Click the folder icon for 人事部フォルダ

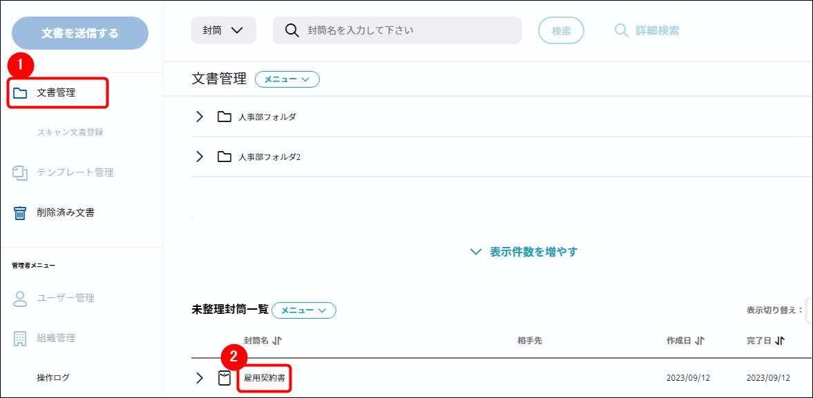pos(224,117)
